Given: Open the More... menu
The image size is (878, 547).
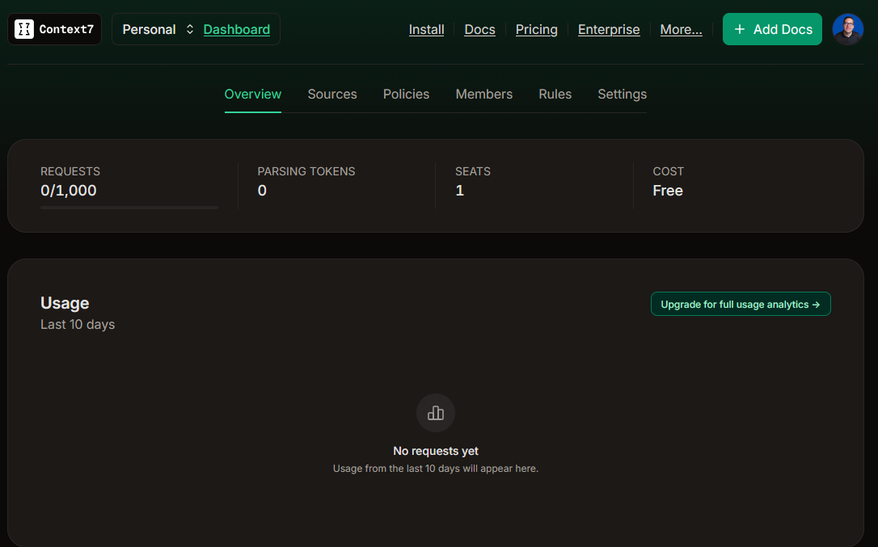Looking at the screenshot, I should (x=681, y=29).
